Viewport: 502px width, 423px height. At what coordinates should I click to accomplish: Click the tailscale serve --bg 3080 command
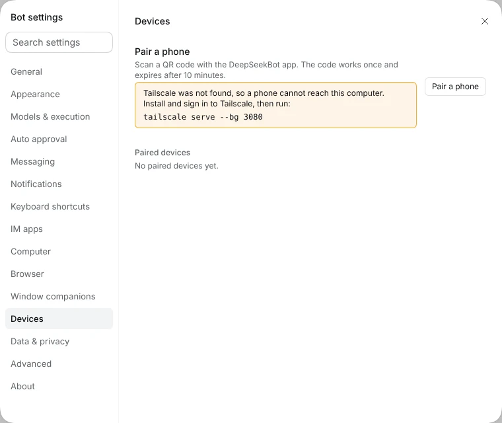click(203, 117)
